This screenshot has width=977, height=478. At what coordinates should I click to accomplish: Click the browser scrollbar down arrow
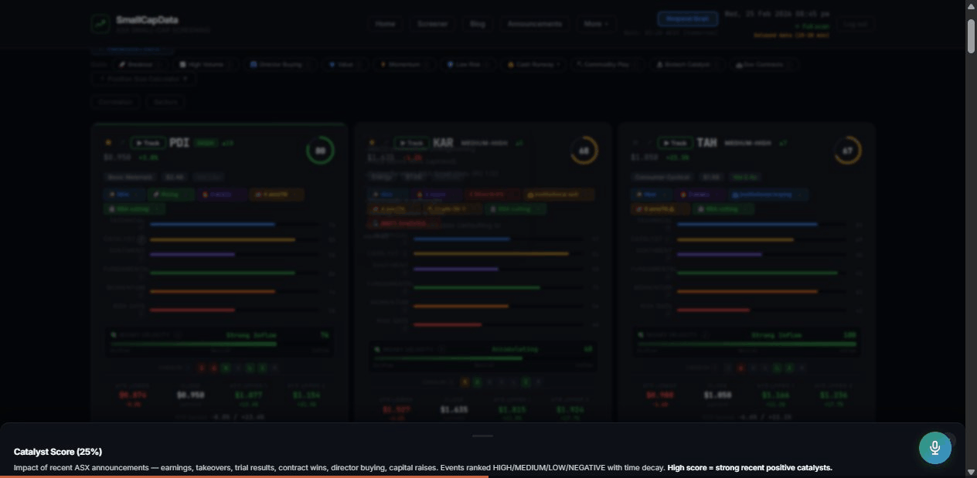[x=971, y=471]
